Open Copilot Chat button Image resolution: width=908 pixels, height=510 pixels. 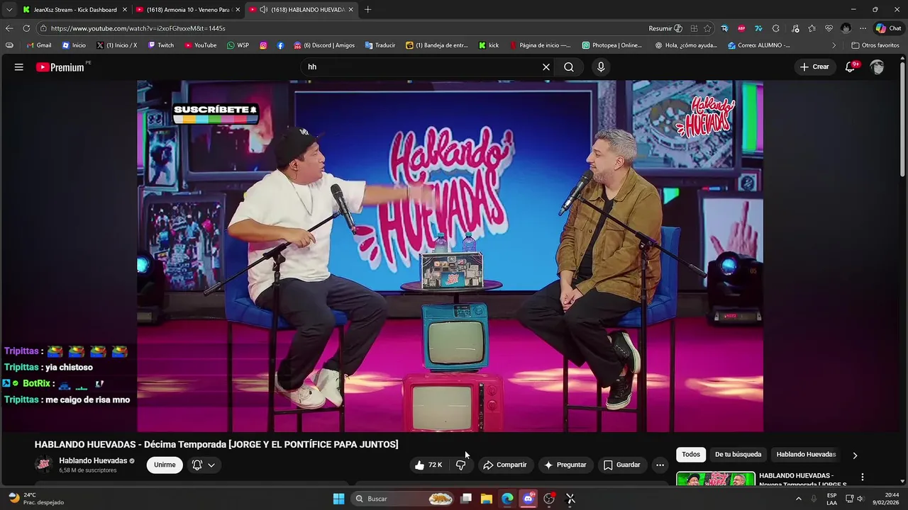click(x=888, y=28)
